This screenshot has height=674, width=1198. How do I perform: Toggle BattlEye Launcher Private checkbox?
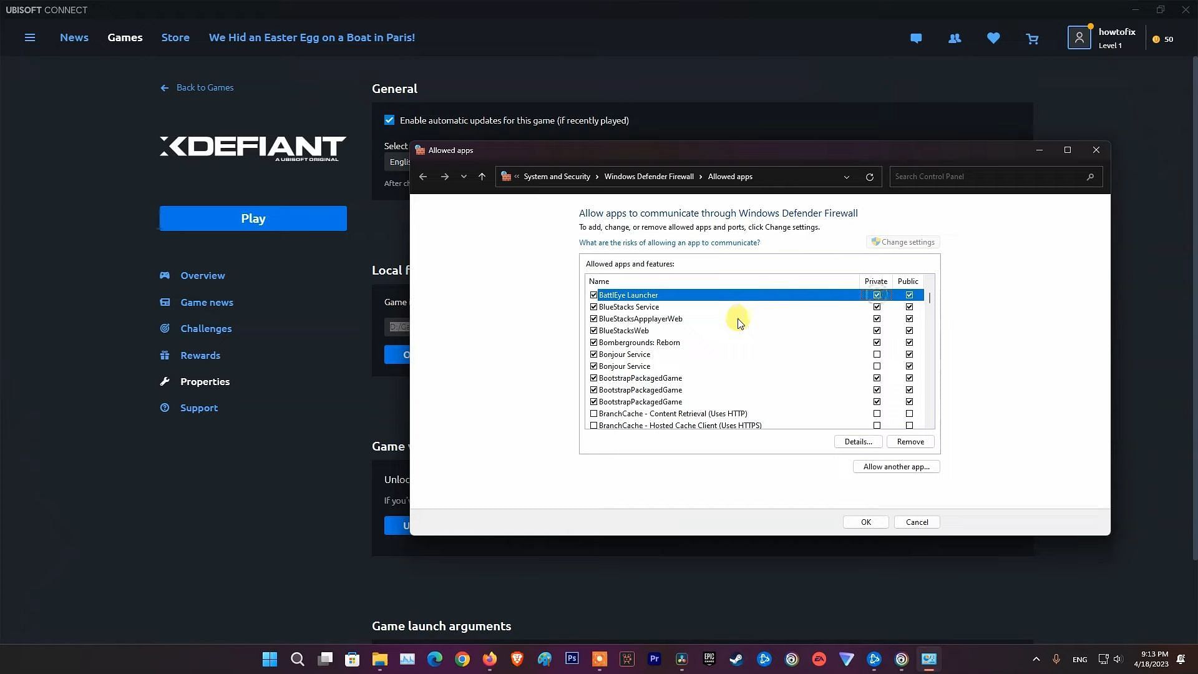point(877,295)
